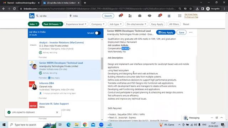This screenshot has height=128, width=228.
Task: Open the Notifications bell icon
Action: point(160,16)
